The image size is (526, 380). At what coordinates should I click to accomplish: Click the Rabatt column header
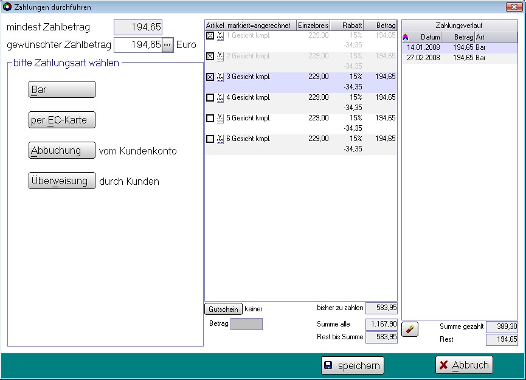click(x=347, y=26)
